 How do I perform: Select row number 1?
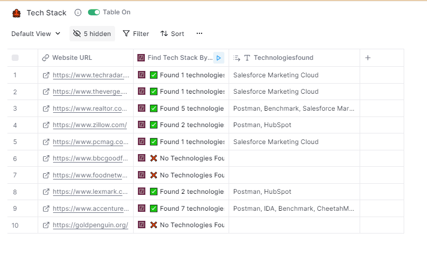point(15,75)
